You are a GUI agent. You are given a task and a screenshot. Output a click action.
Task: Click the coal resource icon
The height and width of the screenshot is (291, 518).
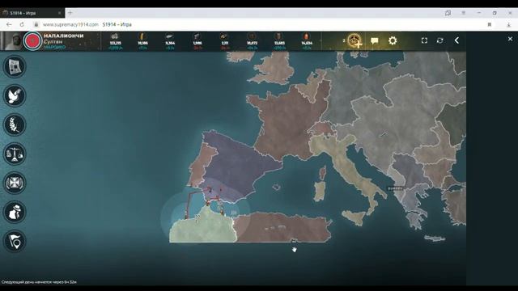252,36
